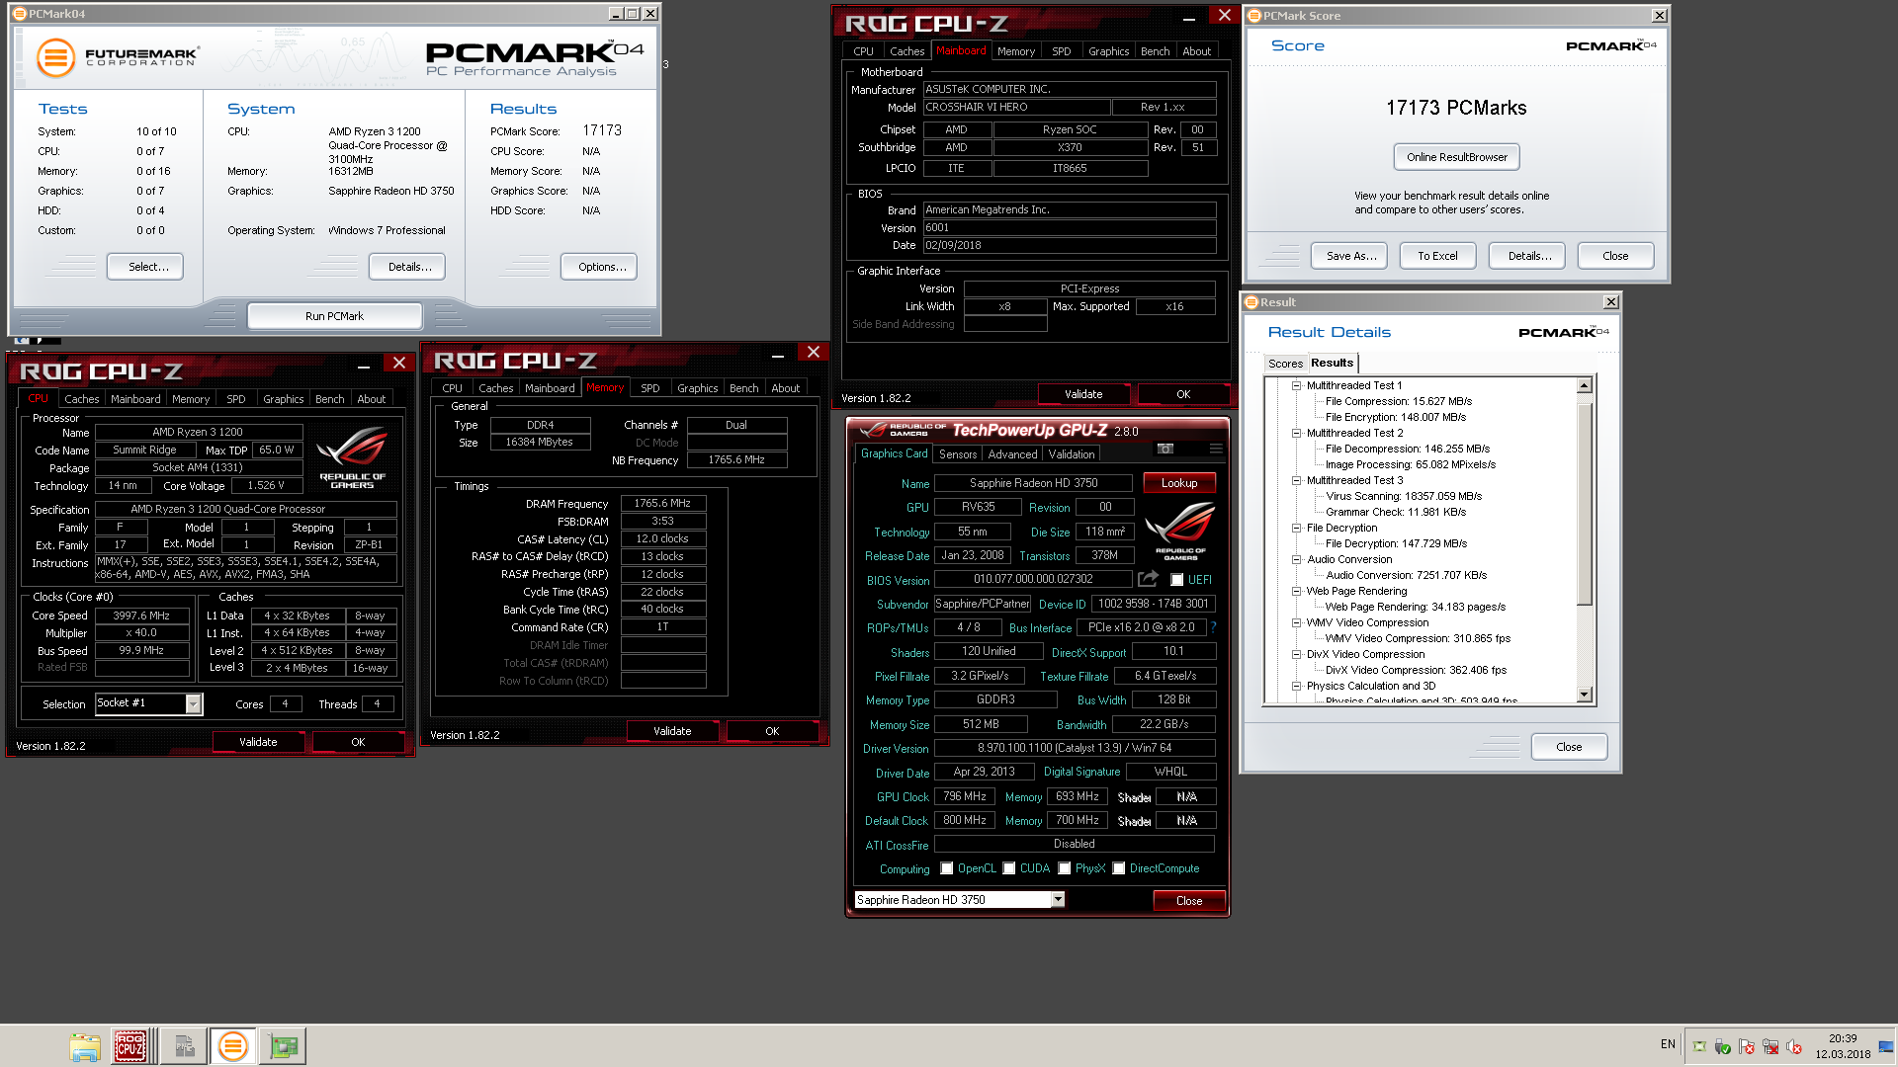Click Online ResultBrowser button

coord(1457,157)
